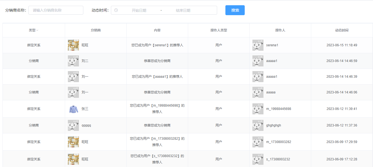Focus the 分销商名称 input field

click(56, 10)
